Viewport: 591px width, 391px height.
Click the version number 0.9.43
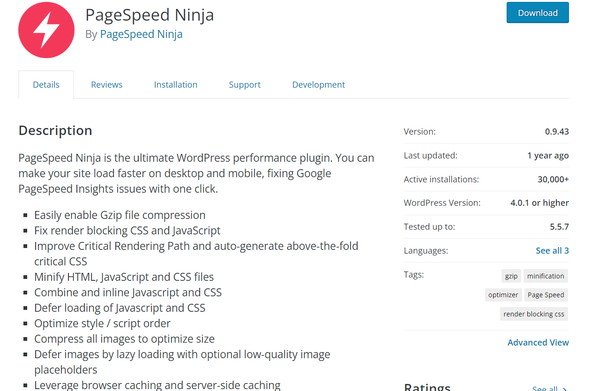click(557, 132)
